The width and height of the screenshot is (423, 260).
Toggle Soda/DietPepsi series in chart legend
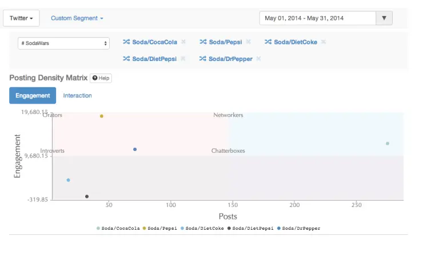pyautogui.click(x=252, y=228)
